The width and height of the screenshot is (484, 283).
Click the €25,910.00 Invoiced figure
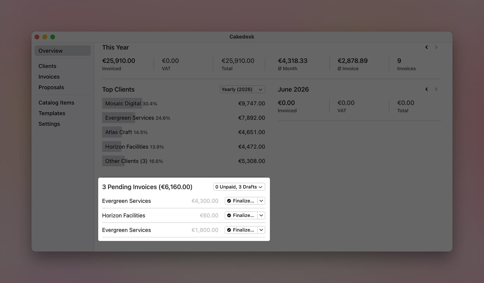(x=119, y=61)
